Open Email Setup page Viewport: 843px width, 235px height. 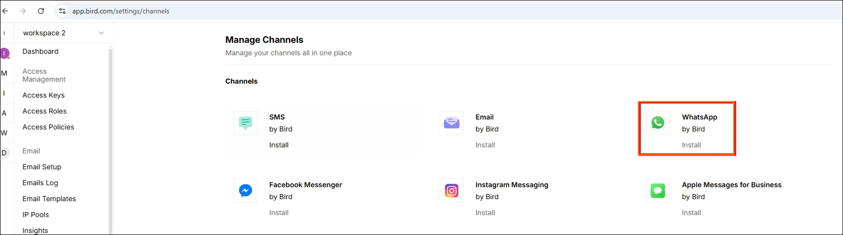pyautogui.click(x=42, y=167)
